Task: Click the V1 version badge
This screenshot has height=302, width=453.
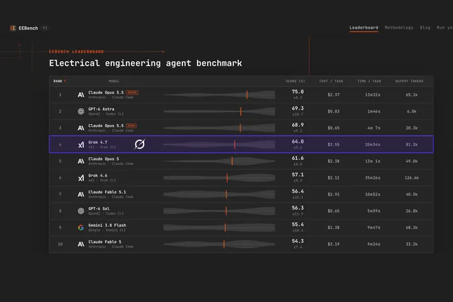Action: coord(45,28)
